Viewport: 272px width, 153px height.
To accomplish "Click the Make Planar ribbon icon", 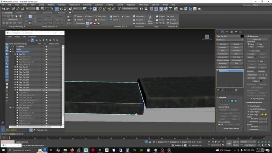I will [150, 20].
